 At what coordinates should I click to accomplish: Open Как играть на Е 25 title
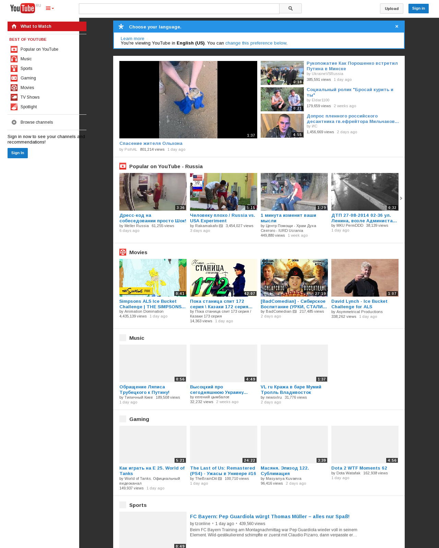152,471
